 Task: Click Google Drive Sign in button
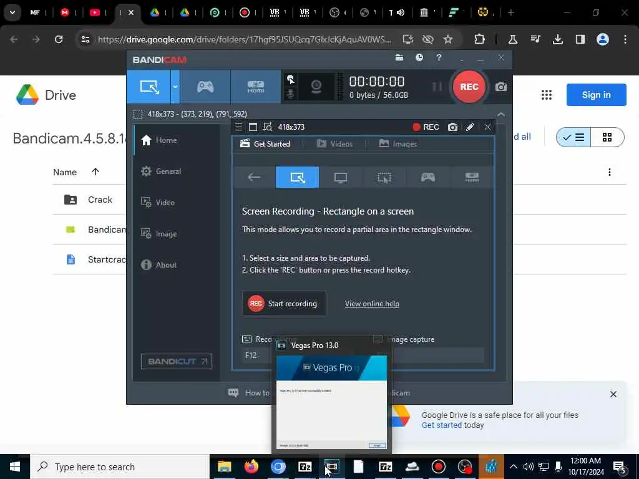[x=596, y=95]
